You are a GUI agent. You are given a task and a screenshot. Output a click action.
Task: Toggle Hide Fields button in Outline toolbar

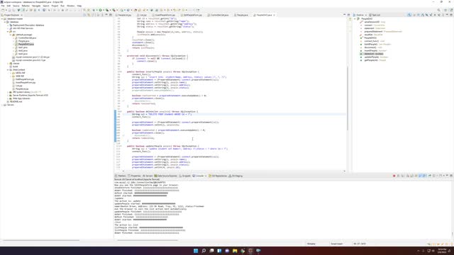click(419, 15)
